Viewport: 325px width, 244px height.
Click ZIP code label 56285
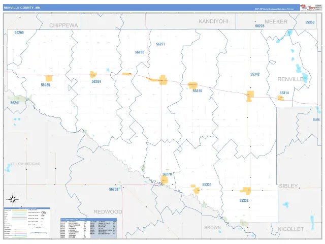coord(45,85)
